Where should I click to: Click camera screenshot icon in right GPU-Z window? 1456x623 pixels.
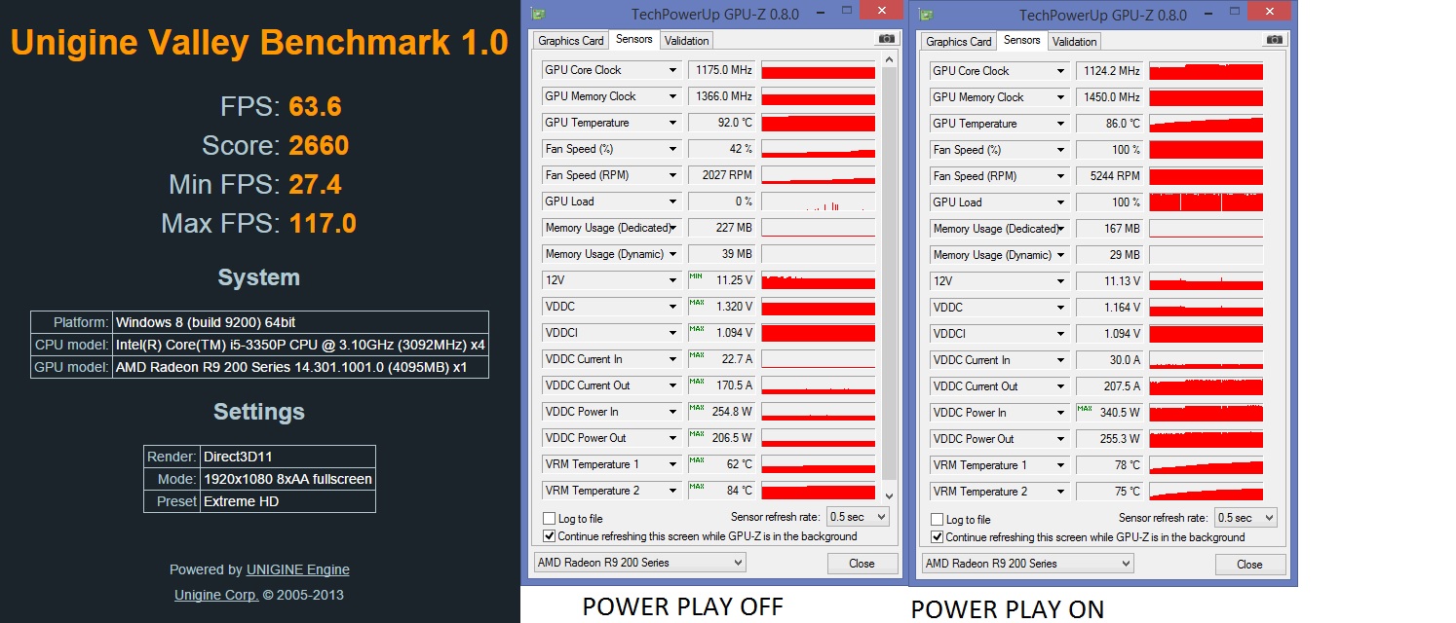point(1274,40)
